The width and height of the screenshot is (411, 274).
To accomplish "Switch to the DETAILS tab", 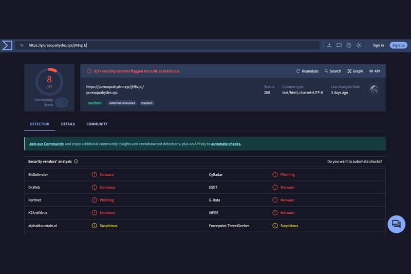I will (x=68, y=124).
